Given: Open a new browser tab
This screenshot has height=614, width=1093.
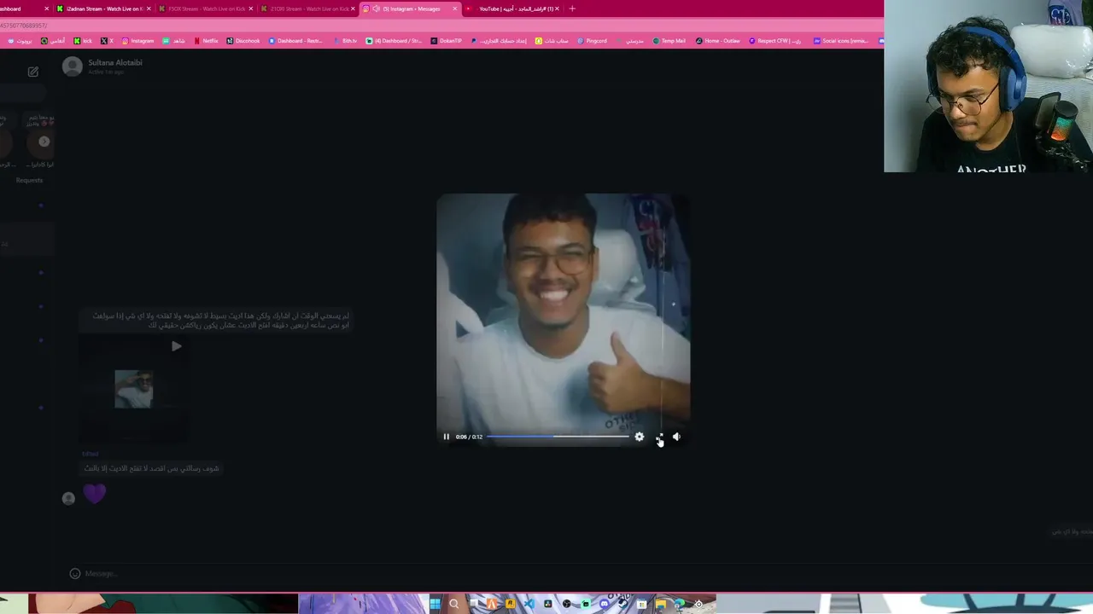Looking at the screenshot, I should click(572, 9).
